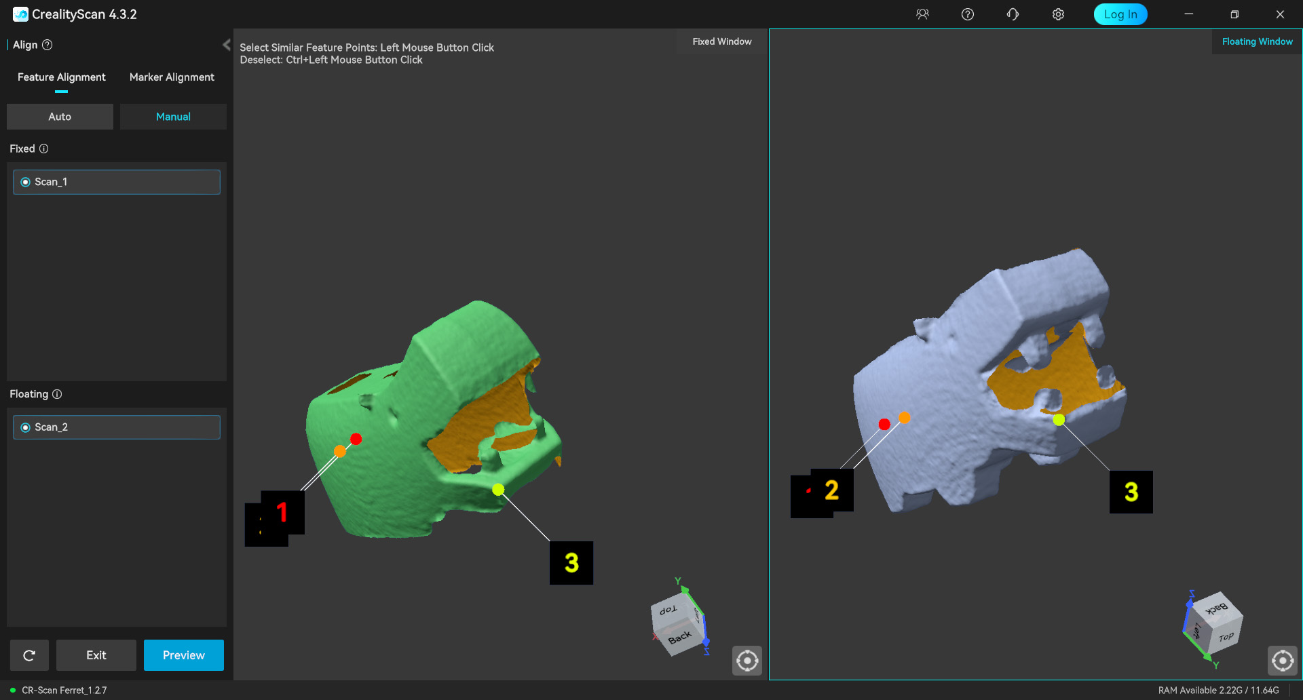Open the settings gear icon

coord(1058,14)
